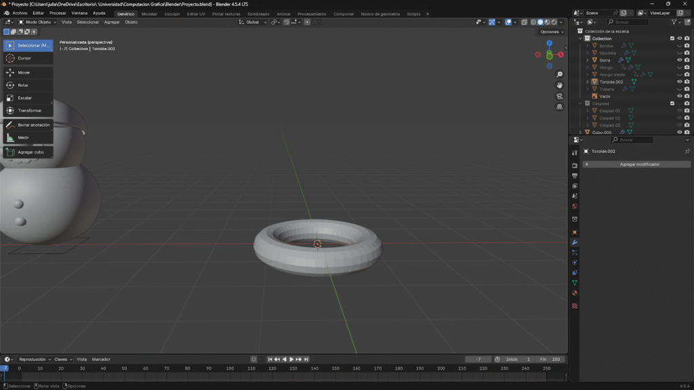Hide Toroide.002 using its eye icon

[679, 82]
